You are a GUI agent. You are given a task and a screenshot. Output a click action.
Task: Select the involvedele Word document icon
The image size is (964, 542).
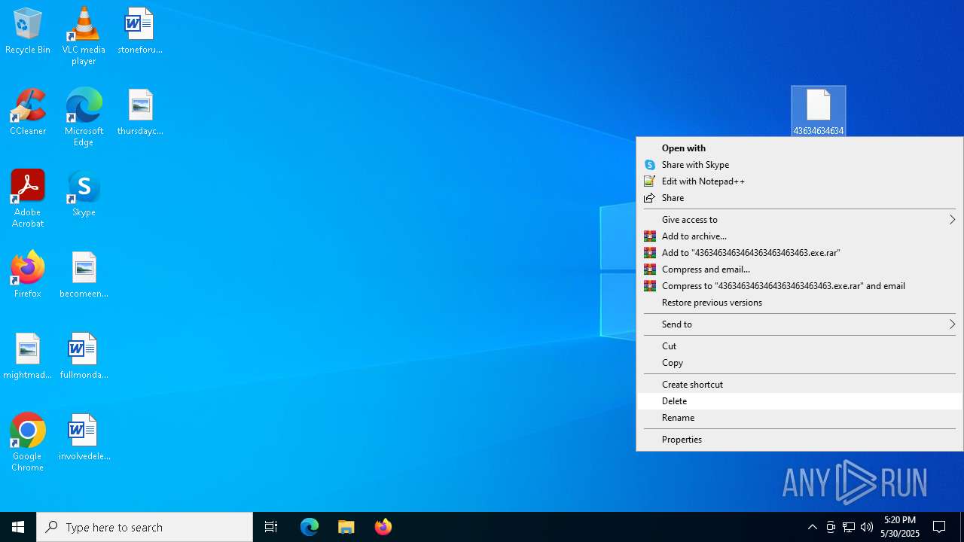pyautogui.click(x=84, y=438)
